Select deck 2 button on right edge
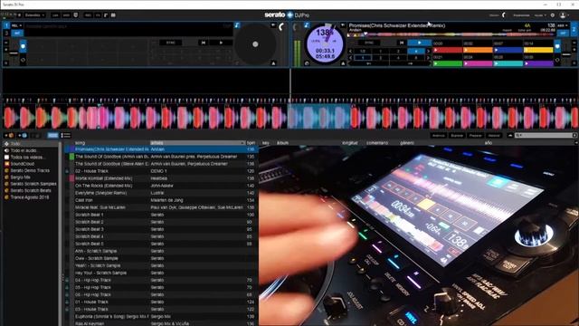Image resolution: width=579 pixels, height=326 pixels. tap(574, 30)
